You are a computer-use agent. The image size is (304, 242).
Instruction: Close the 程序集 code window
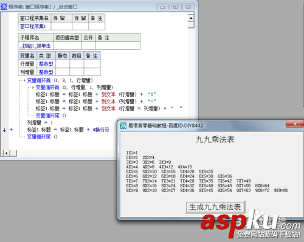[x=188, y=7]
